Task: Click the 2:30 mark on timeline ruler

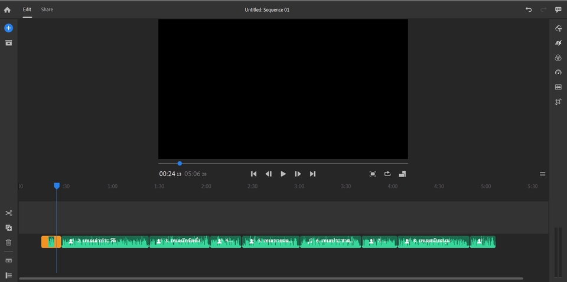Action: coord(252,187)
